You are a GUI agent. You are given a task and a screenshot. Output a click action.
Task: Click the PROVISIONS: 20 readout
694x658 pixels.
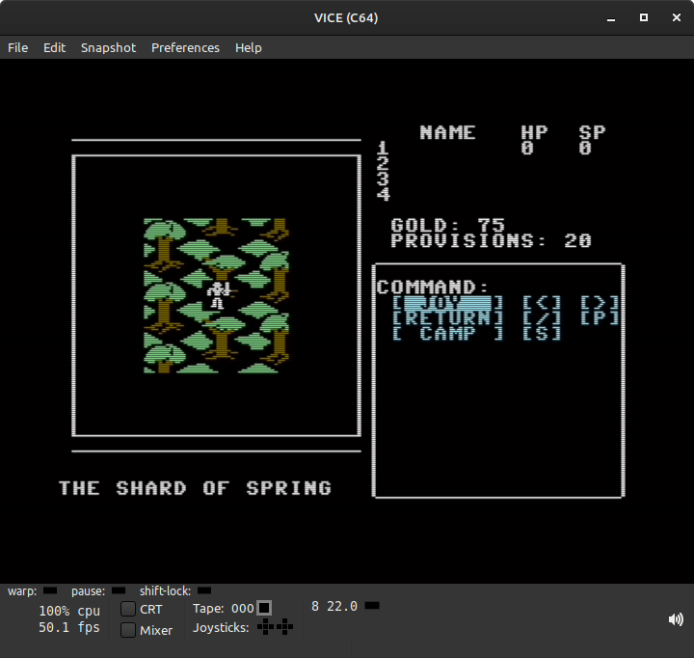[x=492, y=240]
